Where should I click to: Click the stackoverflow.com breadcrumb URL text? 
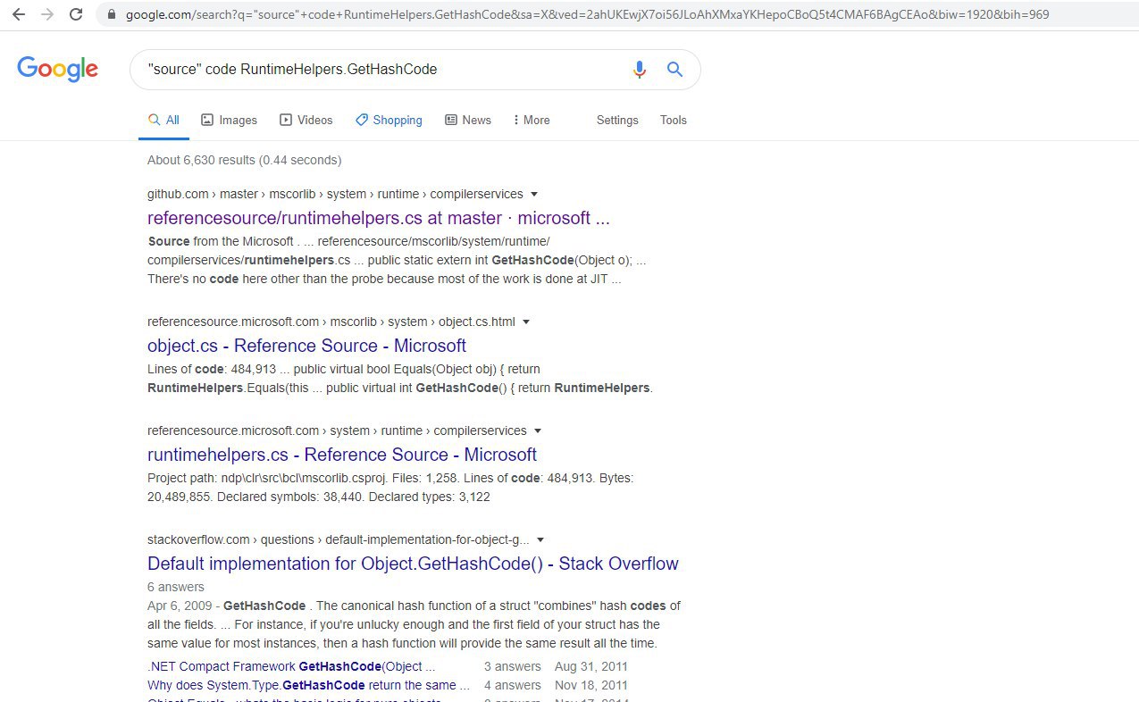click(339, 539)
